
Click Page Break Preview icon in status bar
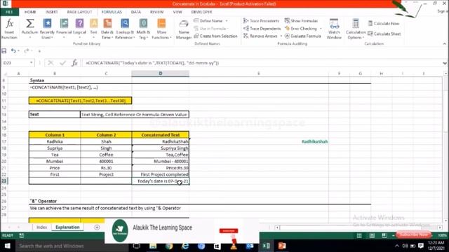[x=384, y=235]
